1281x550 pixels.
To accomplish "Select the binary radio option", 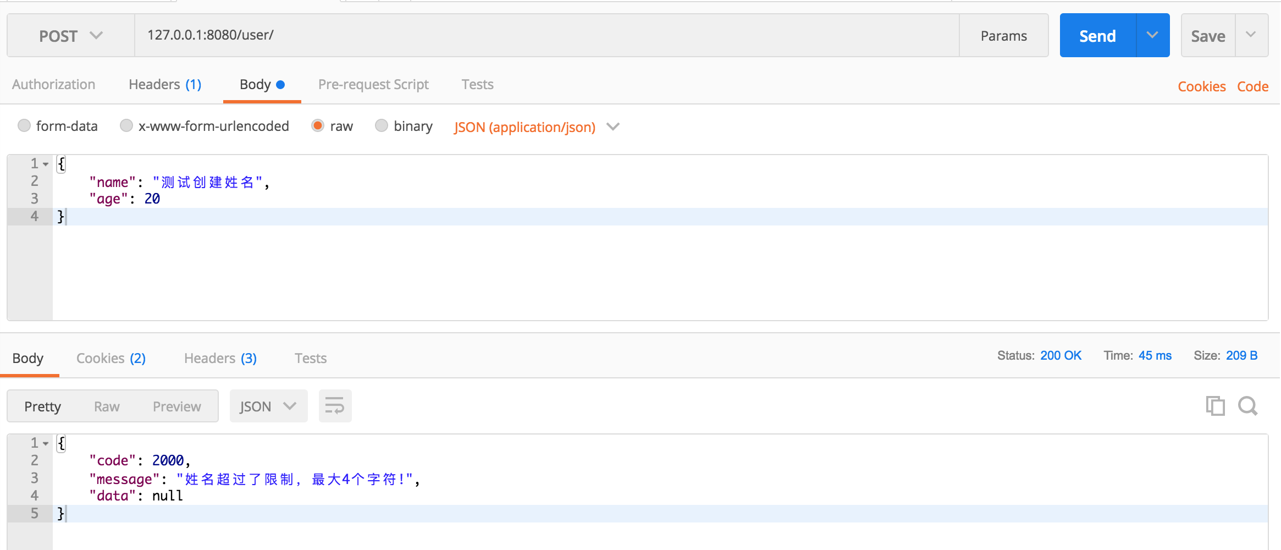I will (382, 125).
